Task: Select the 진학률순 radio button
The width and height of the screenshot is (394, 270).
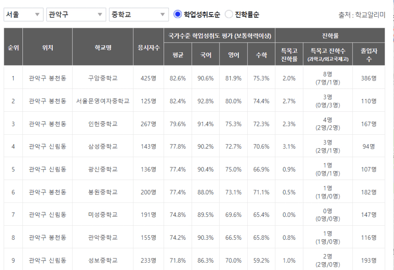Action: pyautogui.click(x=229, y=14)
